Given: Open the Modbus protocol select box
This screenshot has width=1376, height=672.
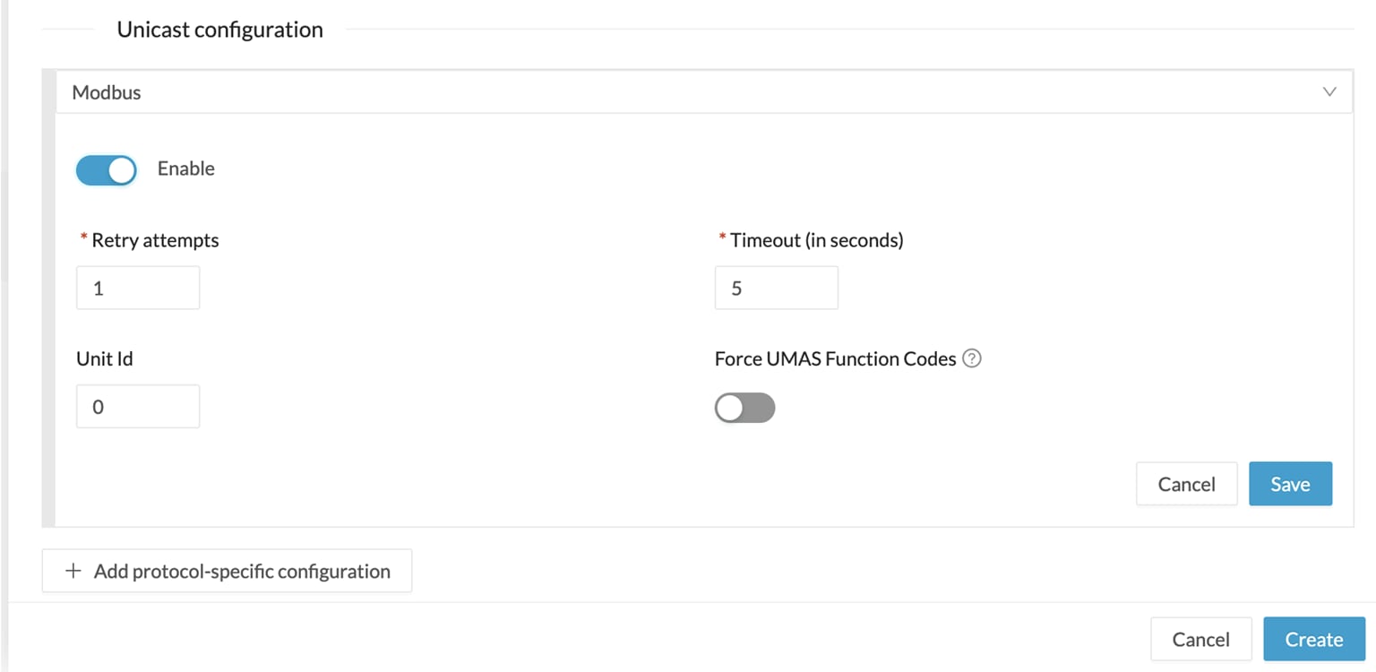Looking at the screenshot, I should point(703,92).
